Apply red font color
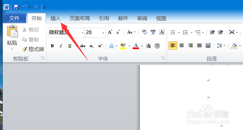Viewport: 243px width, 130px height. 136,46
